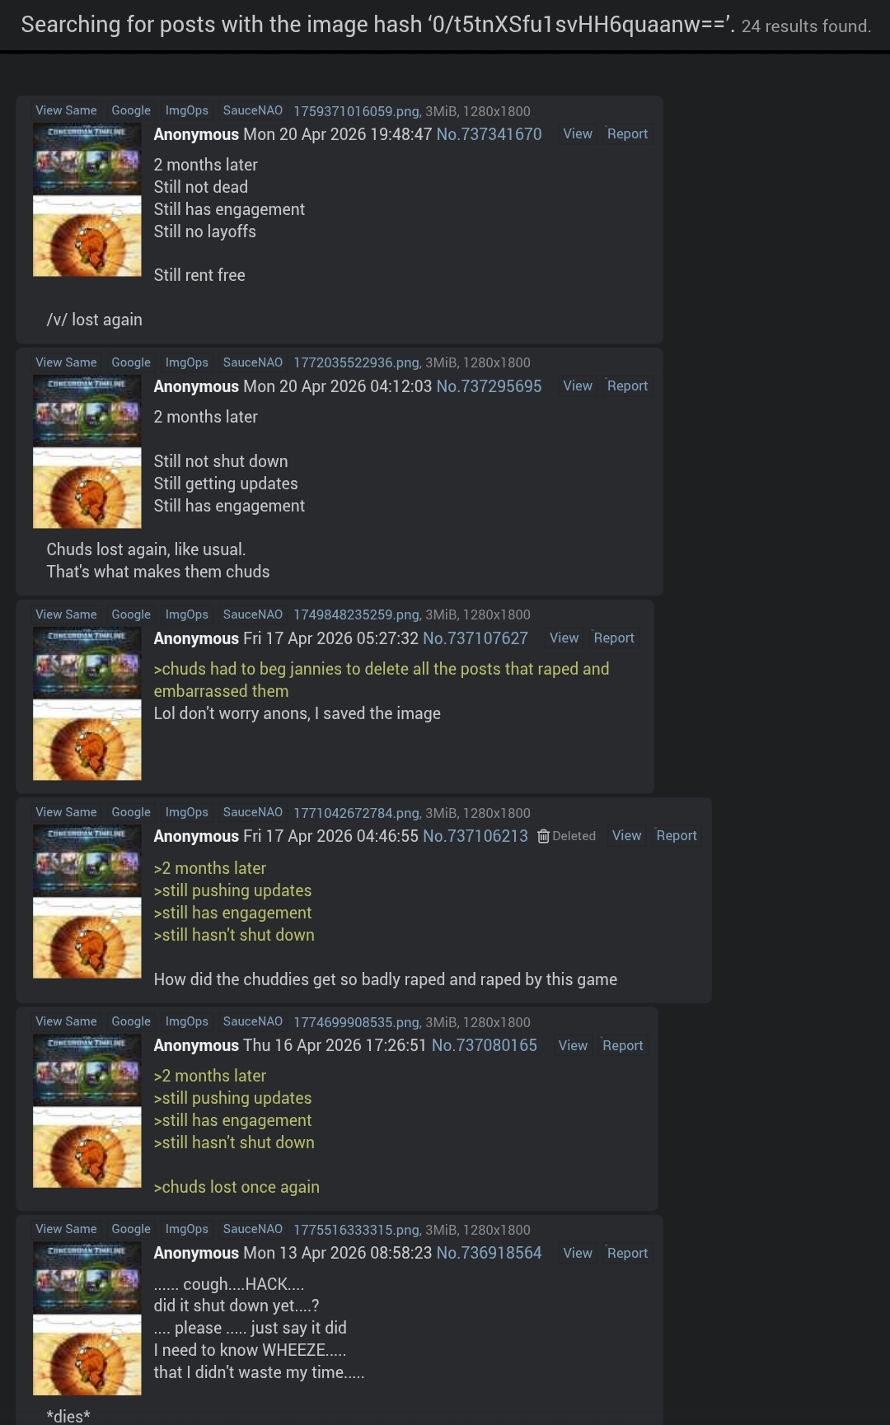Screen dimensions: 890x1425
Task: Open ImgOps for post No.737107627 image
Action: click(187, 614)
